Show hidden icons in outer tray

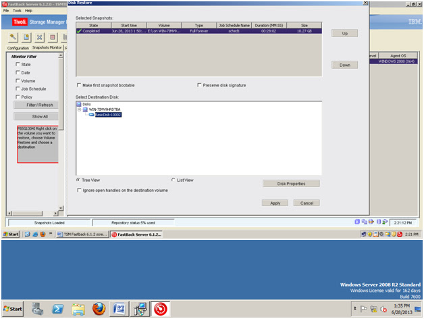point(354,308)
